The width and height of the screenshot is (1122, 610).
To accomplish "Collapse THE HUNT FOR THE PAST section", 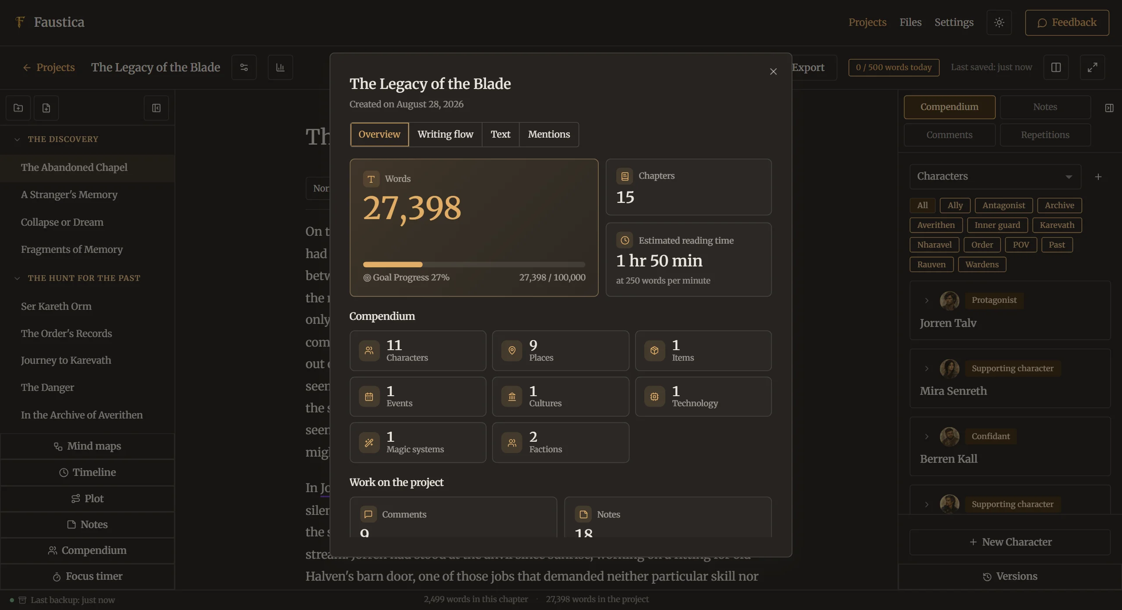I will click(x=17, y=278).
